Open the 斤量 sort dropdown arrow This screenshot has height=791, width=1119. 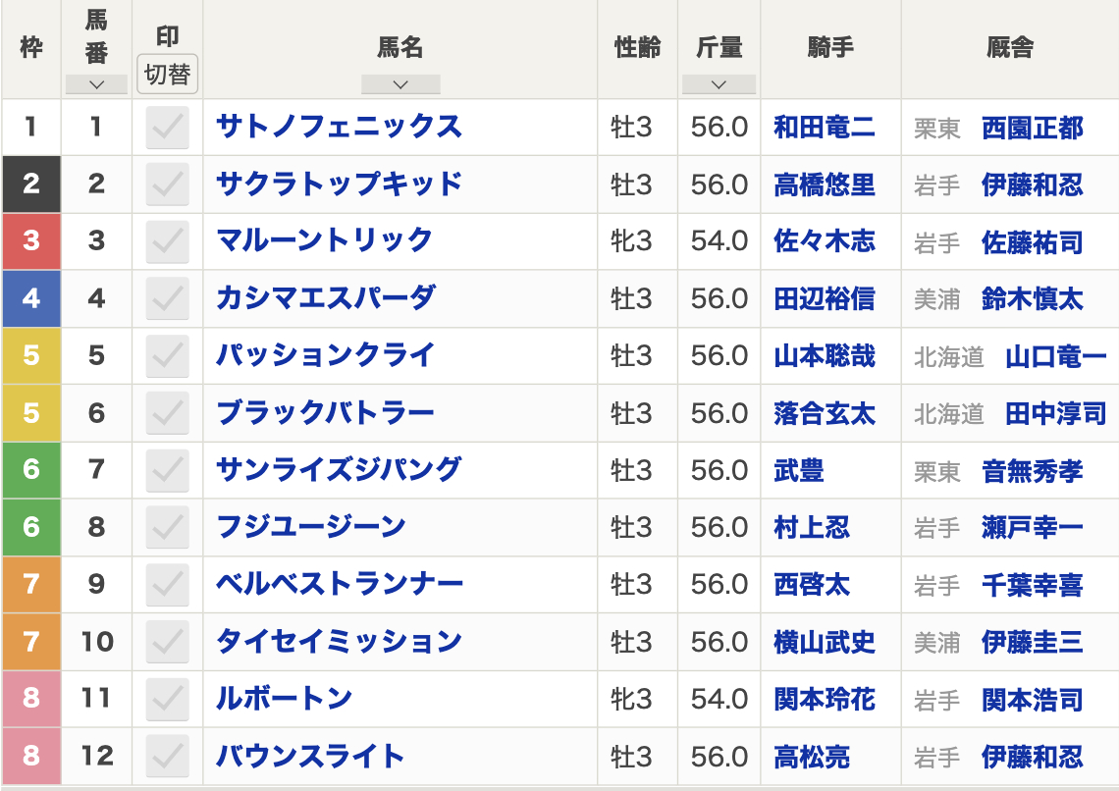(719, 84)
